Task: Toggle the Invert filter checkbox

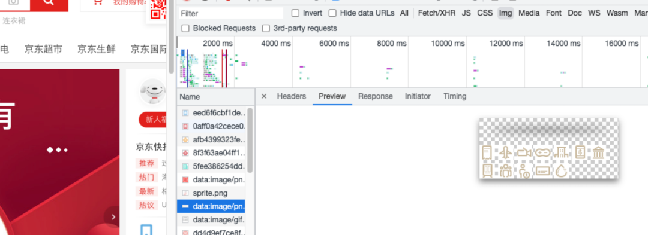Action: [295, 13]
